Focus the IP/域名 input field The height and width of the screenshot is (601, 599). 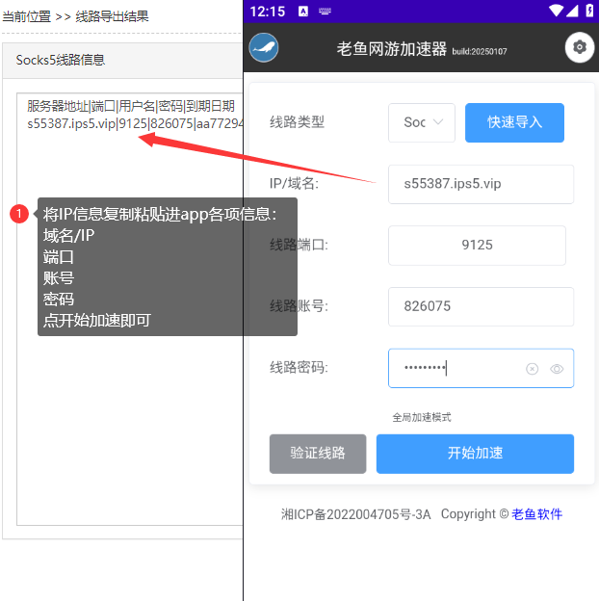(481, 184)
